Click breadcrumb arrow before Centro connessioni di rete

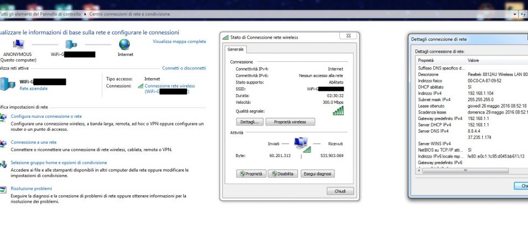coord(85,14)
